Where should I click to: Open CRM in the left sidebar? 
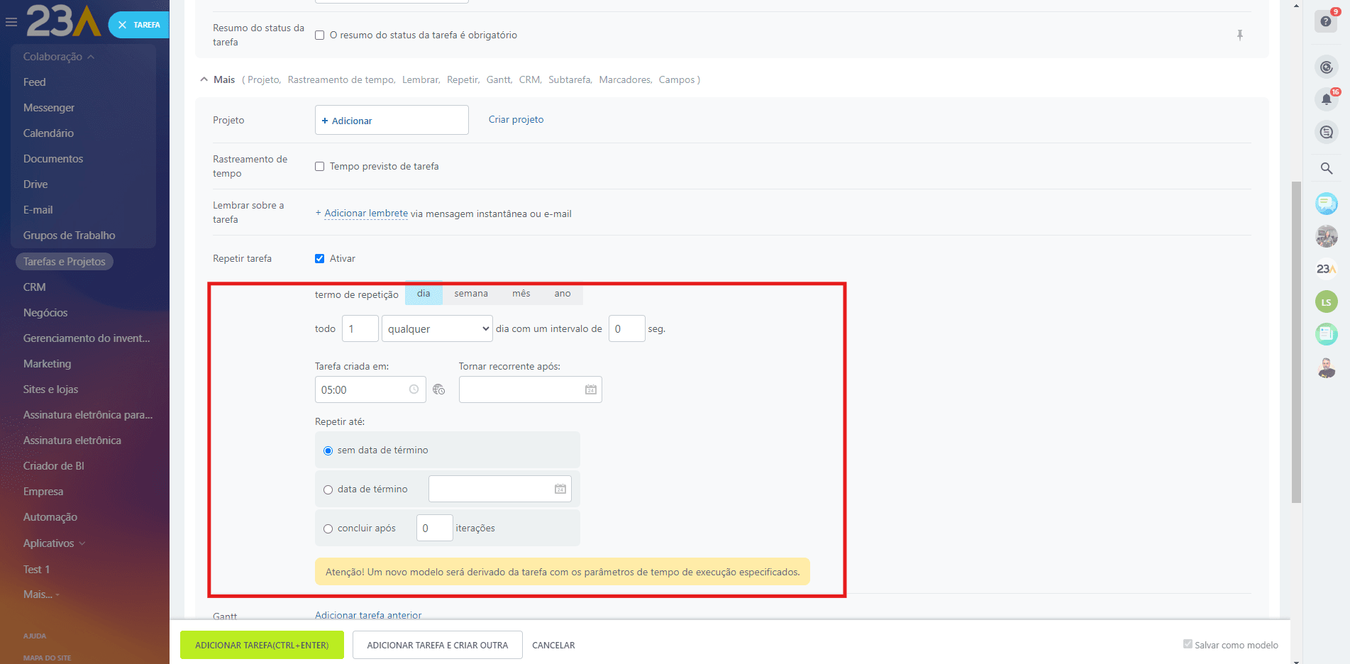[34, 287]
